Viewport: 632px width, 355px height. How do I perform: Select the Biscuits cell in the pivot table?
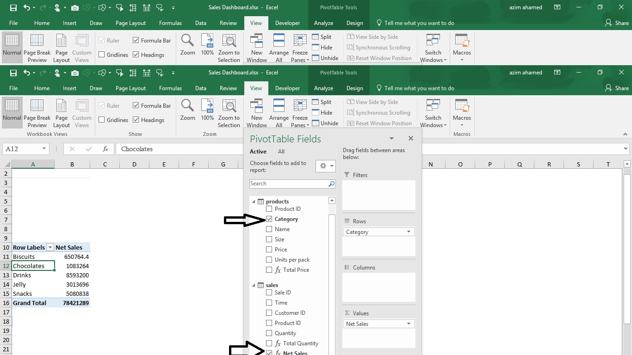point(33,257)
